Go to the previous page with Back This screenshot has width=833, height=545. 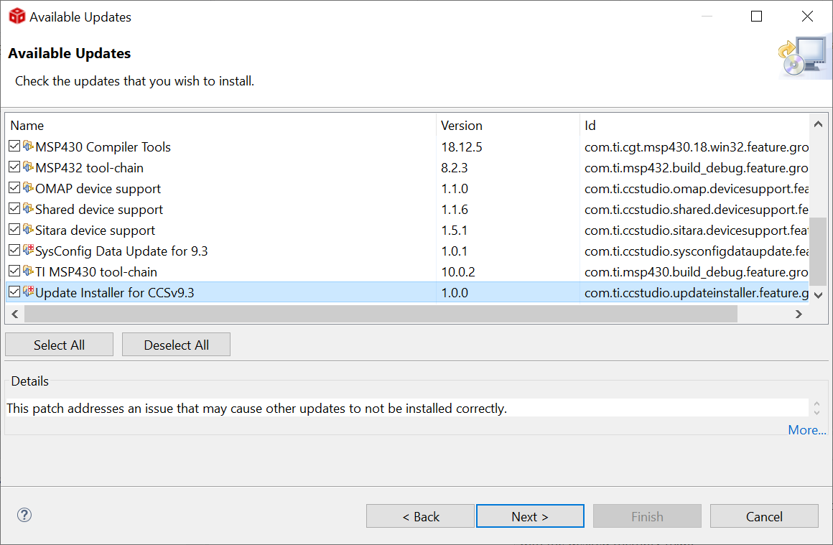(420, 516)
